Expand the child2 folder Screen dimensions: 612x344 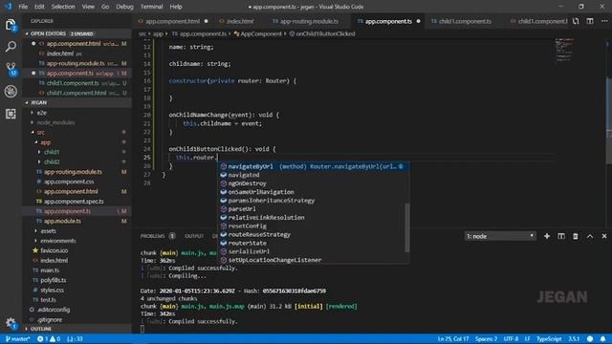coord(77,161)
